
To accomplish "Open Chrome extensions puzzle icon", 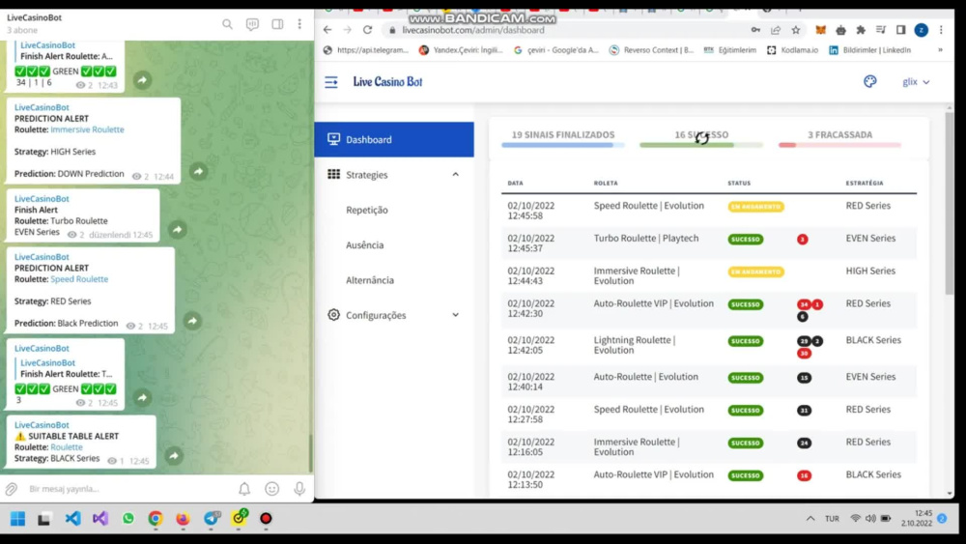I will tap(861, 30).
